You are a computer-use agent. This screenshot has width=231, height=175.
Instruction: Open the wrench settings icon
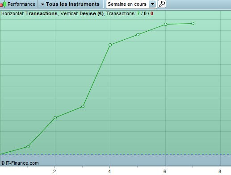coord(162,4)
